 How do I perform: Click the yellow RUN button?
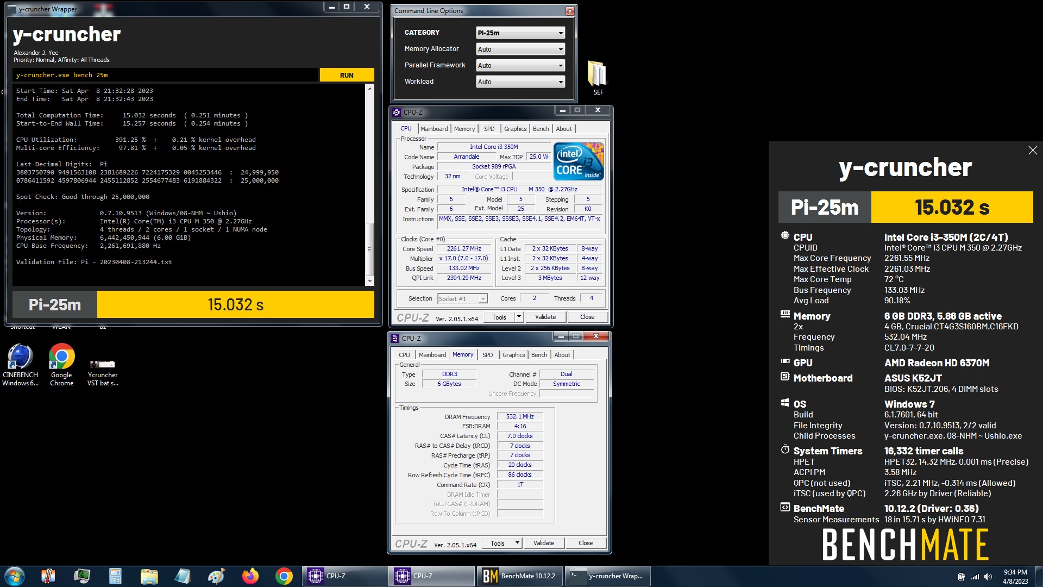pyautogui.click(x=347, y=75)
